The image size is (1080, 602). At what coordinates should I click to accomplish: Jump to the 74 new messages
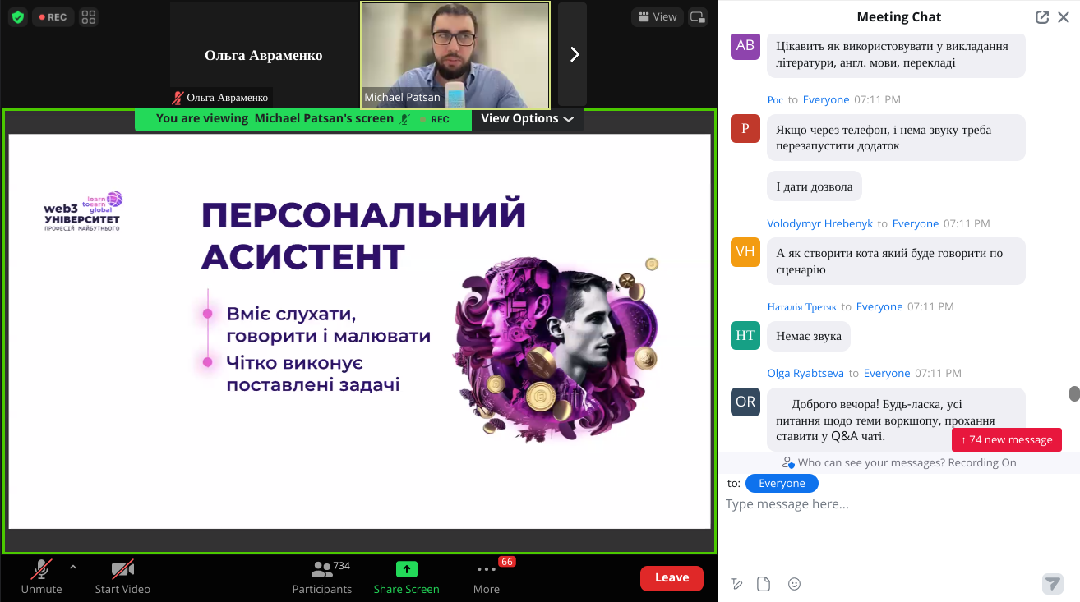coord(1006,440)
